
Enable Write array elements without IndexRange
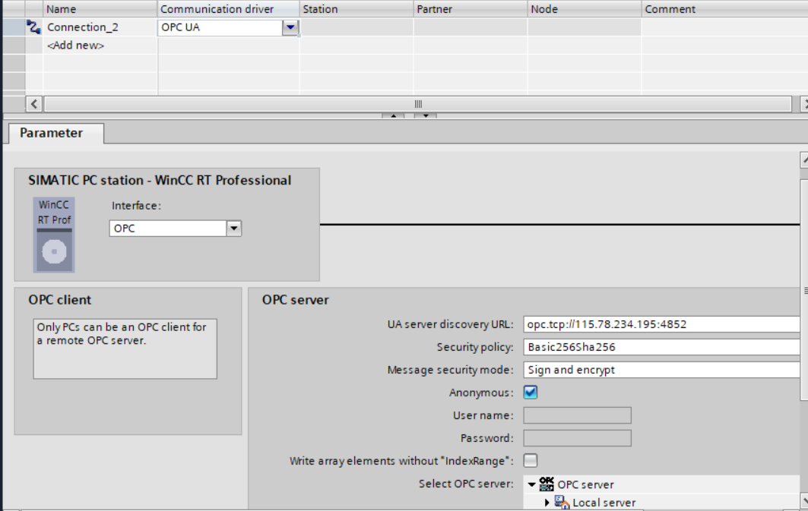click(x=531, y=461)
